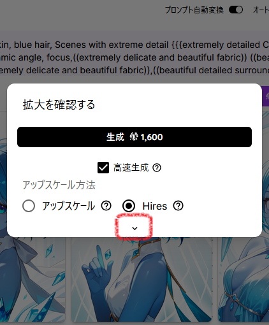Viewport: 269px width, 325px height.
Task: Expand advanced options with the down chevron
Action: coord(134,228)
